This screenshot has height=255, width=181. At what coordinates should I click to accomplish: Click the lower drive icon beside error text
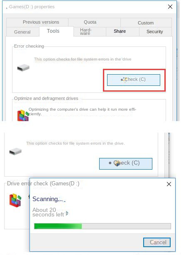pyautogui.click(x=15, y=151)
